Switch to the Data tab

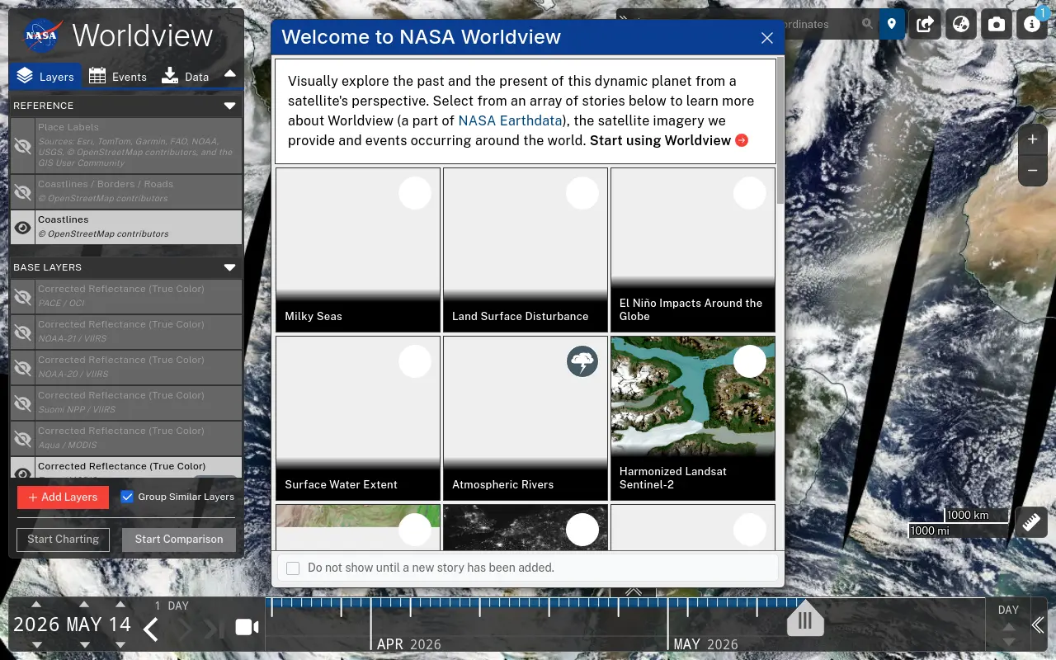click(x=186, y=76)
